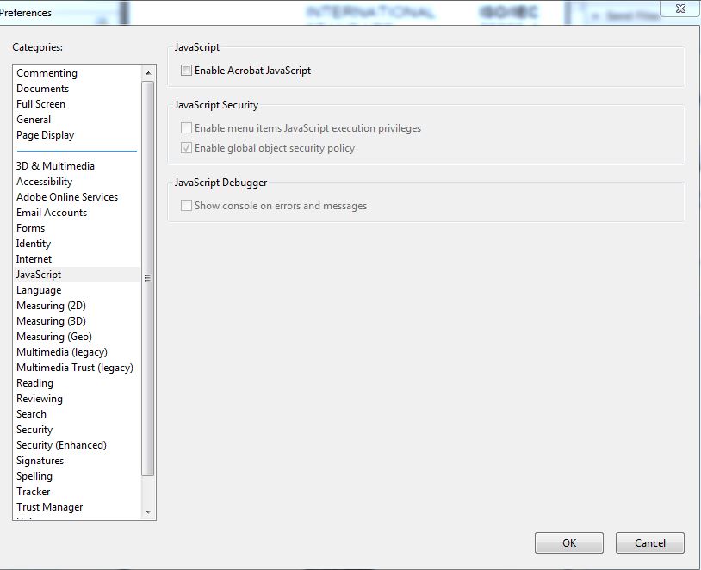
Task: Select Page Display preferences
Action: tap(45, 134)
